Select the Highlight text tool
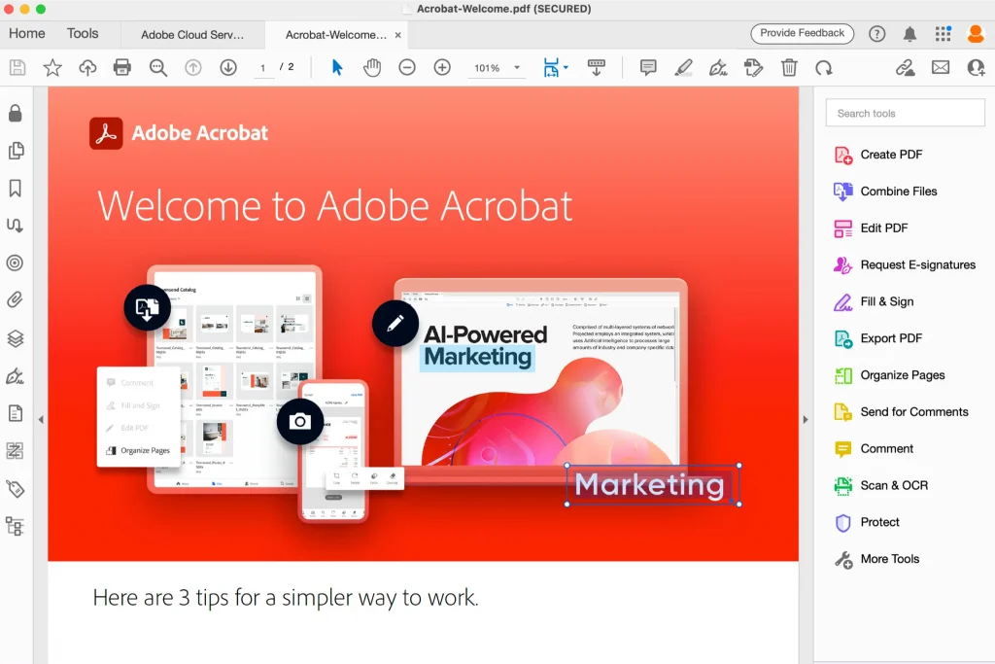 point(683,67)
